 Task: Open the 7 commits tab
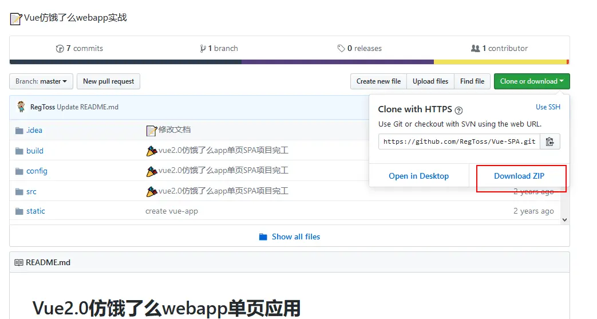[80, 49]
